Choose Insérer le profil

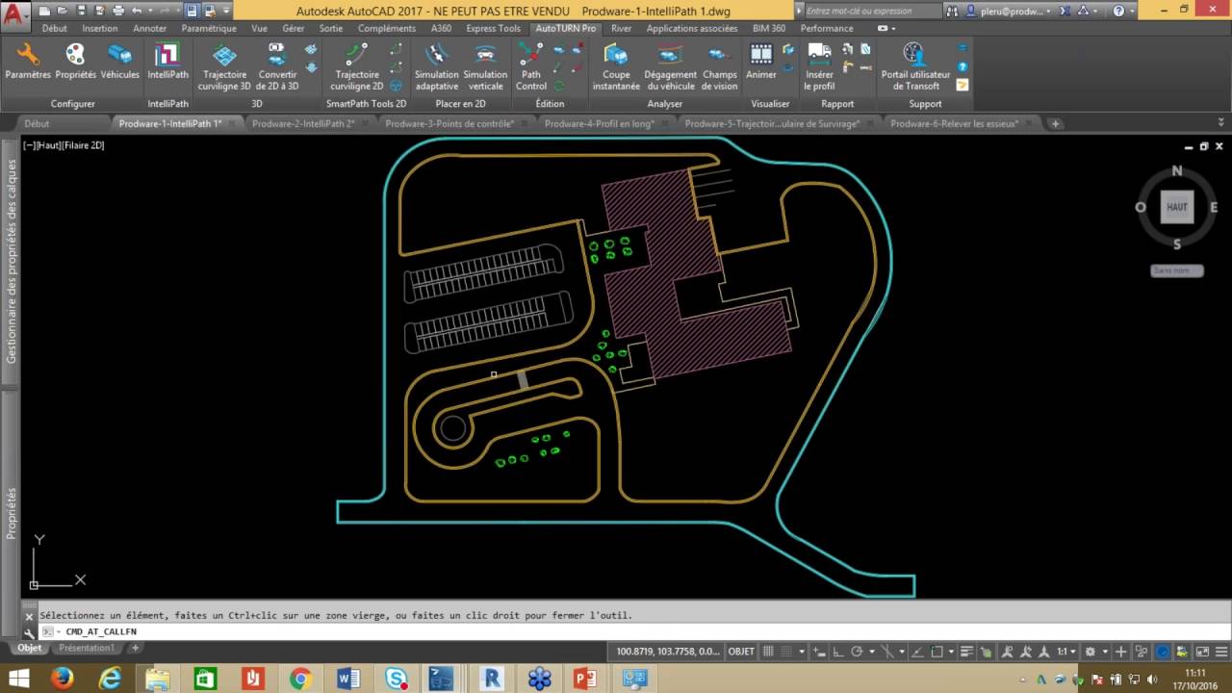[820, 67]
